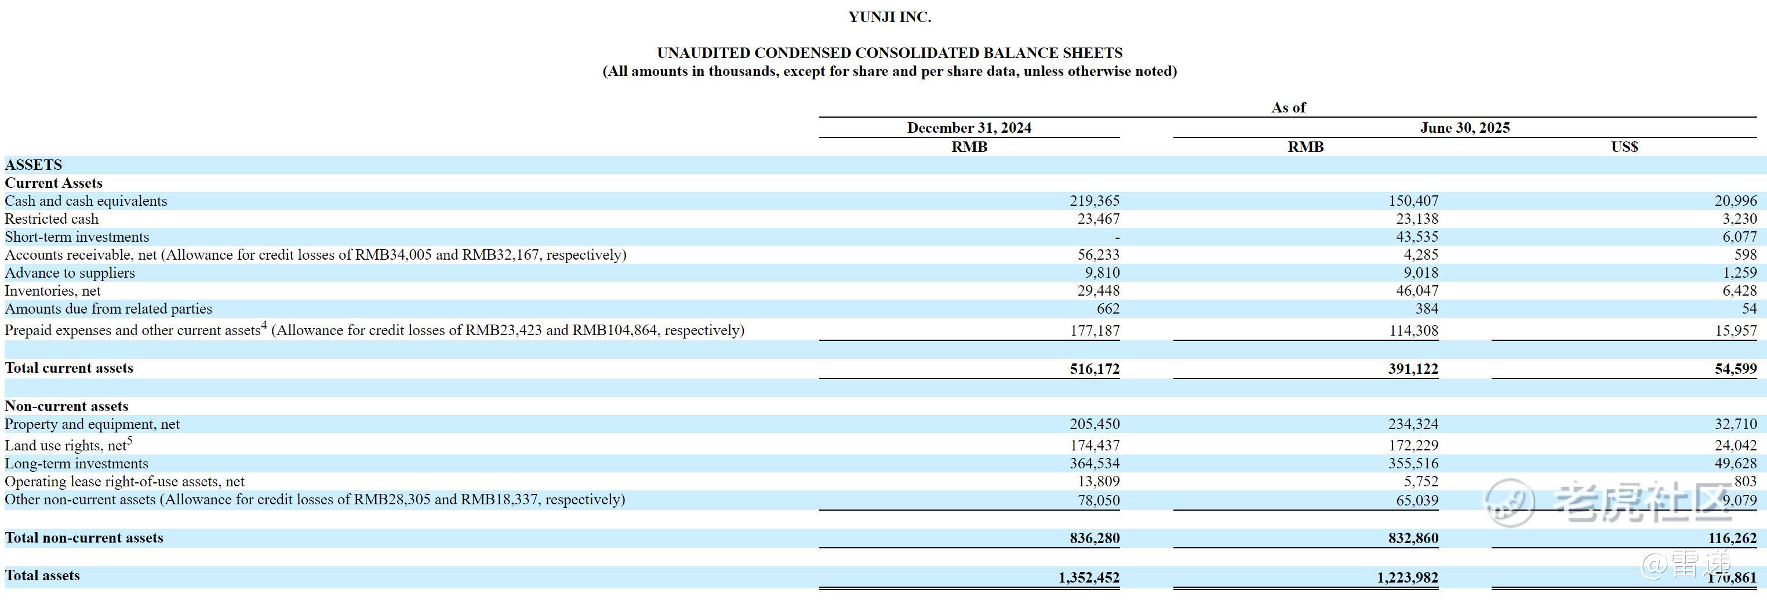
Task: Click the December 31, 2024 column header
Action: click(x=969, y=128)
